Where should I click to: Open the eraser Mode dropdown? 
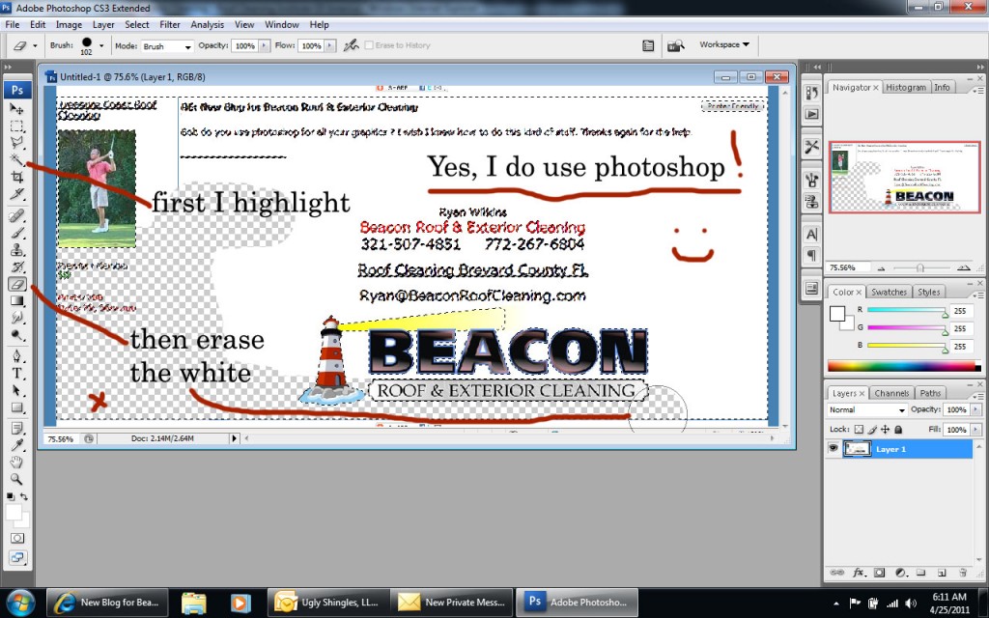click(167, 46)
